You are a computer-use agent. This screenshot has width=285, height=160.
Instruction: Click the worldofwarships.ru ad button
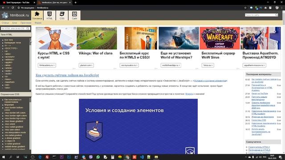(171, 65)
